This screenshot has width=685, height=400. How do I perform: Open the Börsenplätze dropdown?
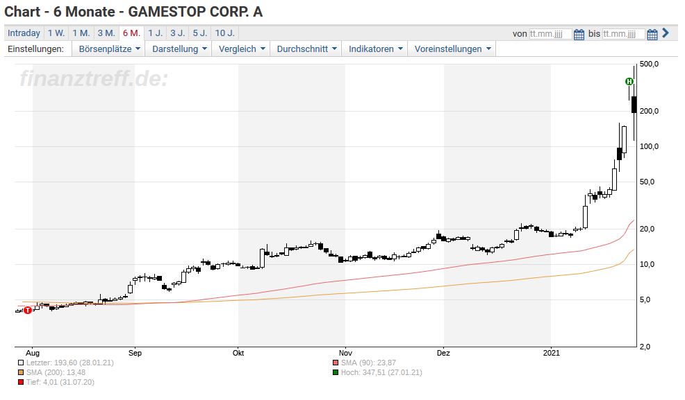109,49
